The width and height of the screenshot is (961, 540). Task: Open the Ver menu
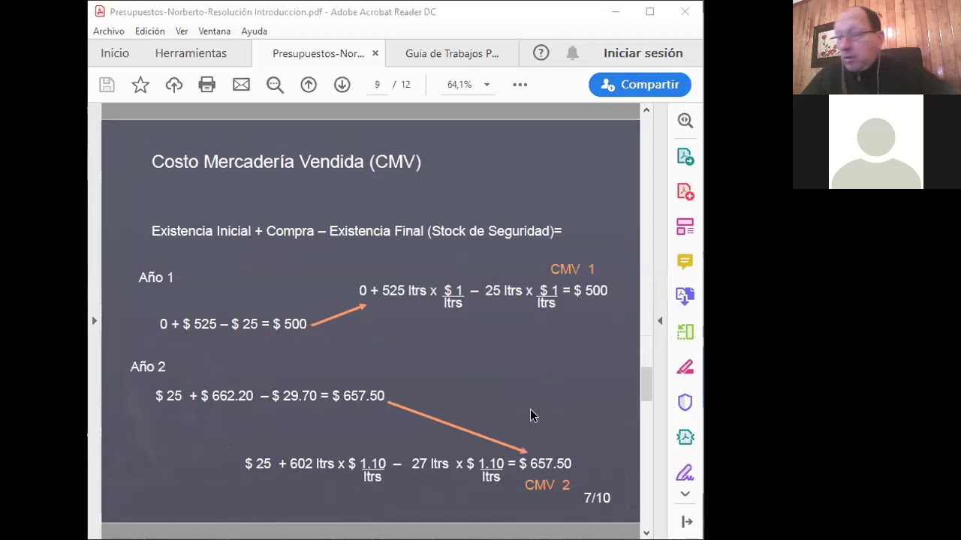tap(182, 31)
